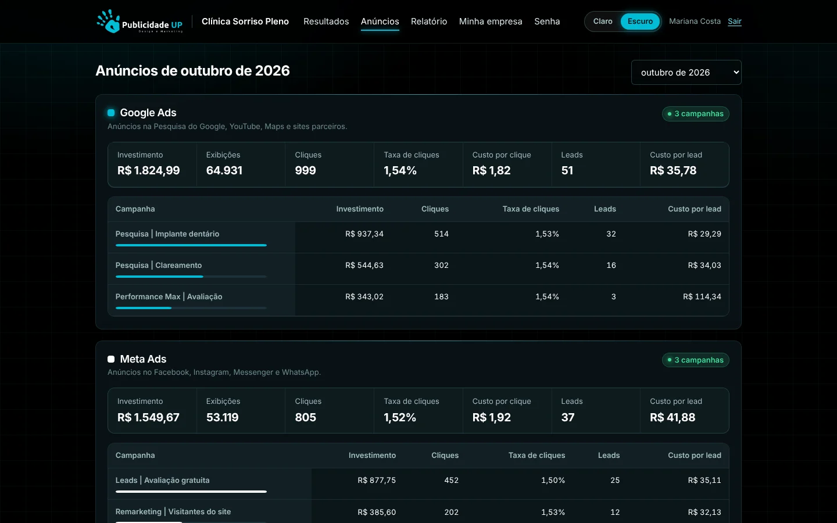The image size is (837, 523).
Task: Click the Google Ads cost per lead R$ 35,78
Action: [x=673, y=171]
